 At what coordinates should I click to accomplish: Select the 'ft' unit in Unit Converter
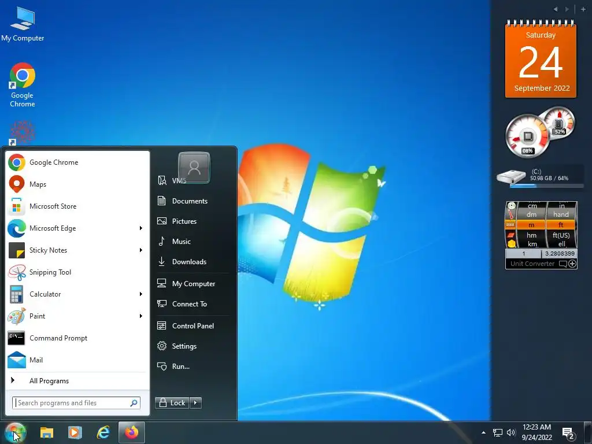[x=561, y=225]
